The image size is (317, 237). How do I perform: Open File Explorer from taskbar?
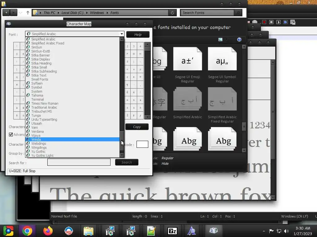89,231
